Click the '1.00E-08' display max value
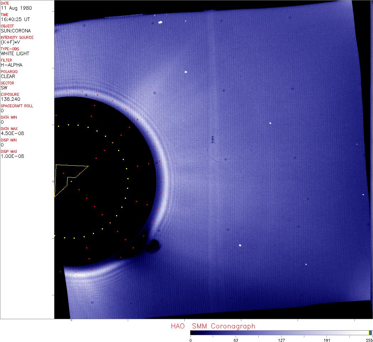Image resolution: width=373 pixels, height=342 pixels. (12, 156)
